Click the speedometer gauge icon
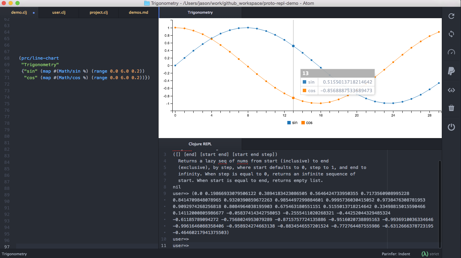 [451, 52]
